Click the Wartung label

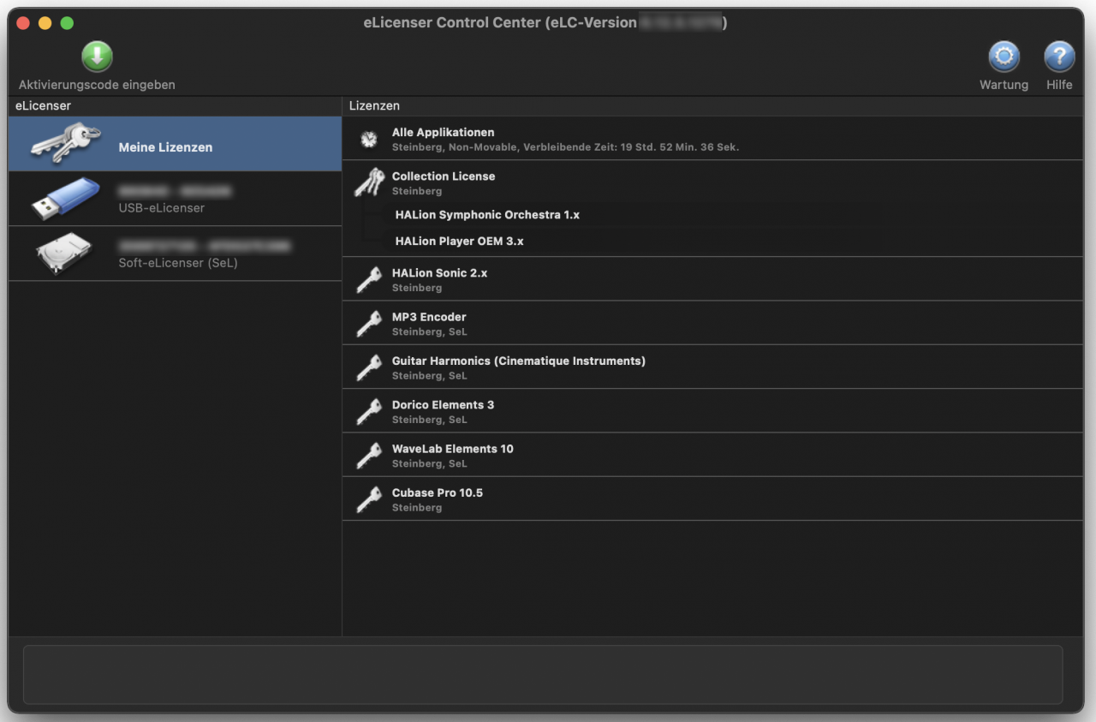click(1004, 85)
